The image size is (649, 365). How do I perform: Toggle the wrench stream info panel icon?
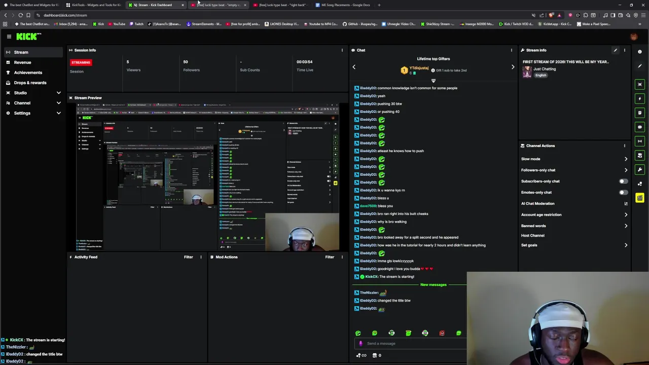tap(640, 169)
